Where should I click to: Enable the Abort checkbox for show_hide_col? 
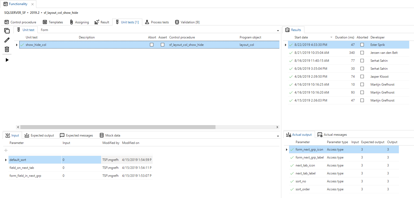click(152, 45)
